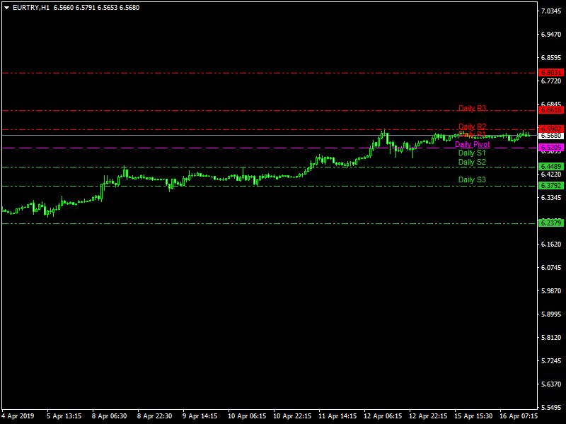Select the red 6.6618 price tag
Image resolution: width=566 pixels, height=424 pixels.
pos(550,110)
